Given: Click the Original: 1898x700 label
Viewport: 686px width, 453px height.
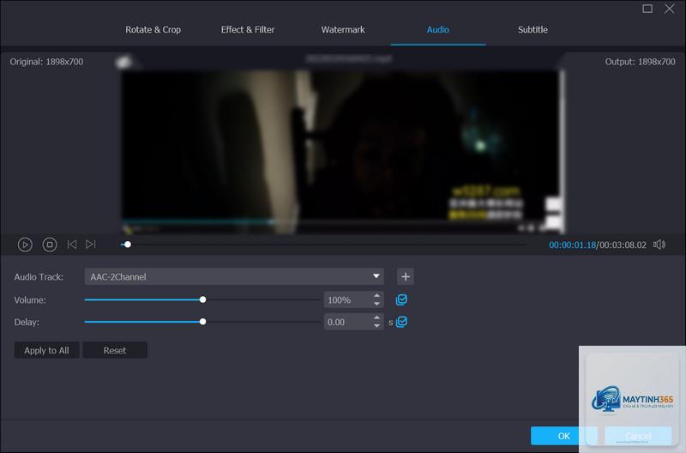Looking at the screenshot, I should (46, 62).
